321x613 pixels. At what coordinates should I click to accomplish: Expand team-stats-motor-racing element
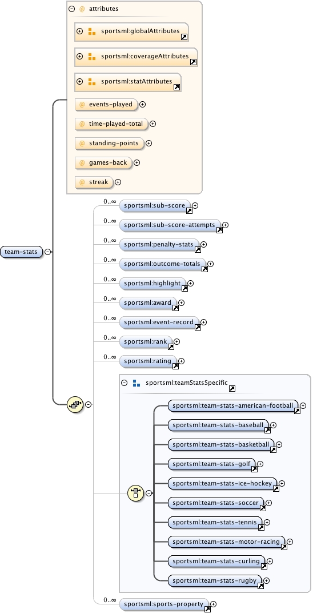(290, 542)
